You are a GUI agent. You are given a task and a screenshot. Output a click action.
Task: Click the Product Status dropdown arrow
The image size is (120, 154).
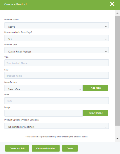click(x=106, y=27)
